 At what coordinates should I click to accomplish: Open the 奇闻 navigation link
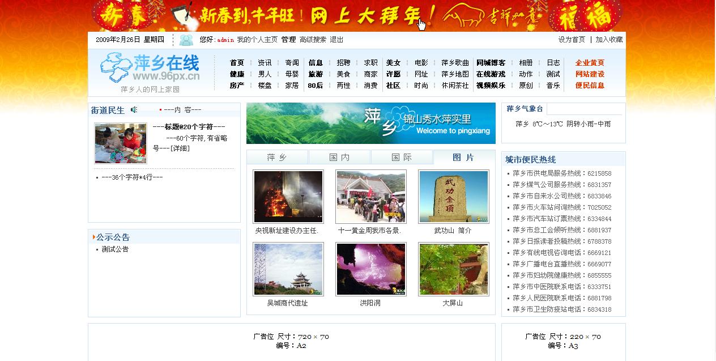tap(292, 63)
